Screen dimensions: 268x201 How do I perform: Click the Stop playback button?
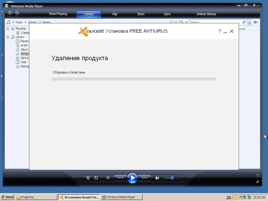(x=108, y=178)
